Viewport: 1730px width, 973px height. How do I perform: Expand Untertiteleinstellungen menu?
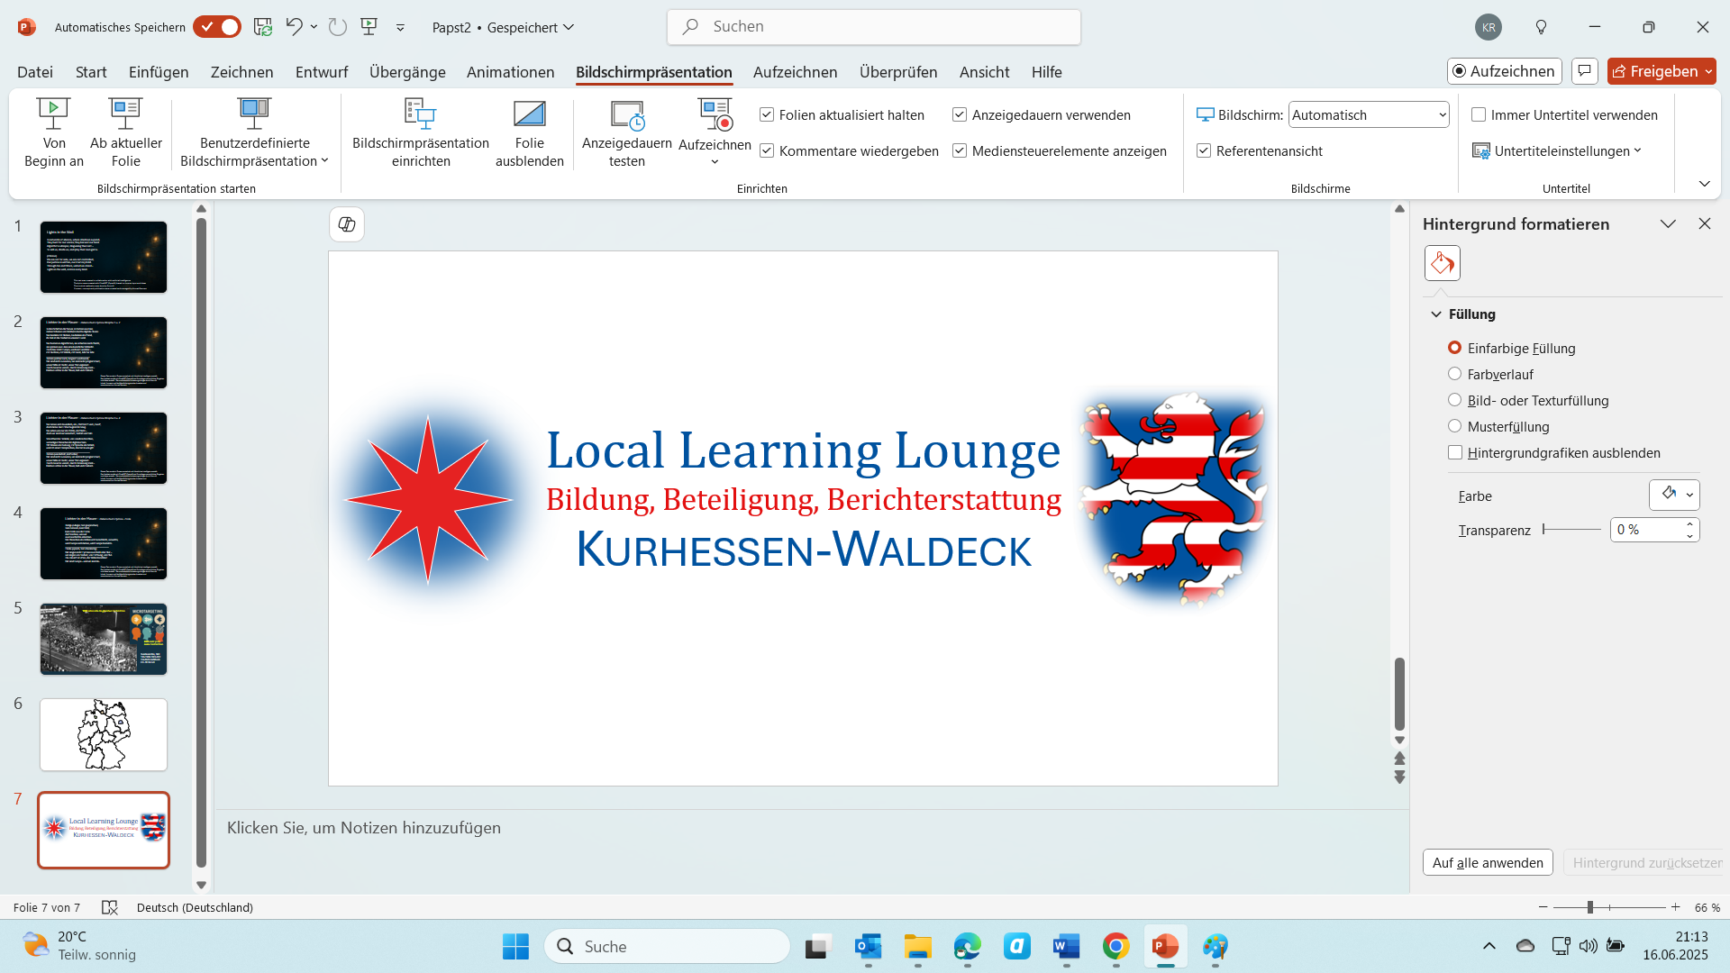coord(1557,150)
